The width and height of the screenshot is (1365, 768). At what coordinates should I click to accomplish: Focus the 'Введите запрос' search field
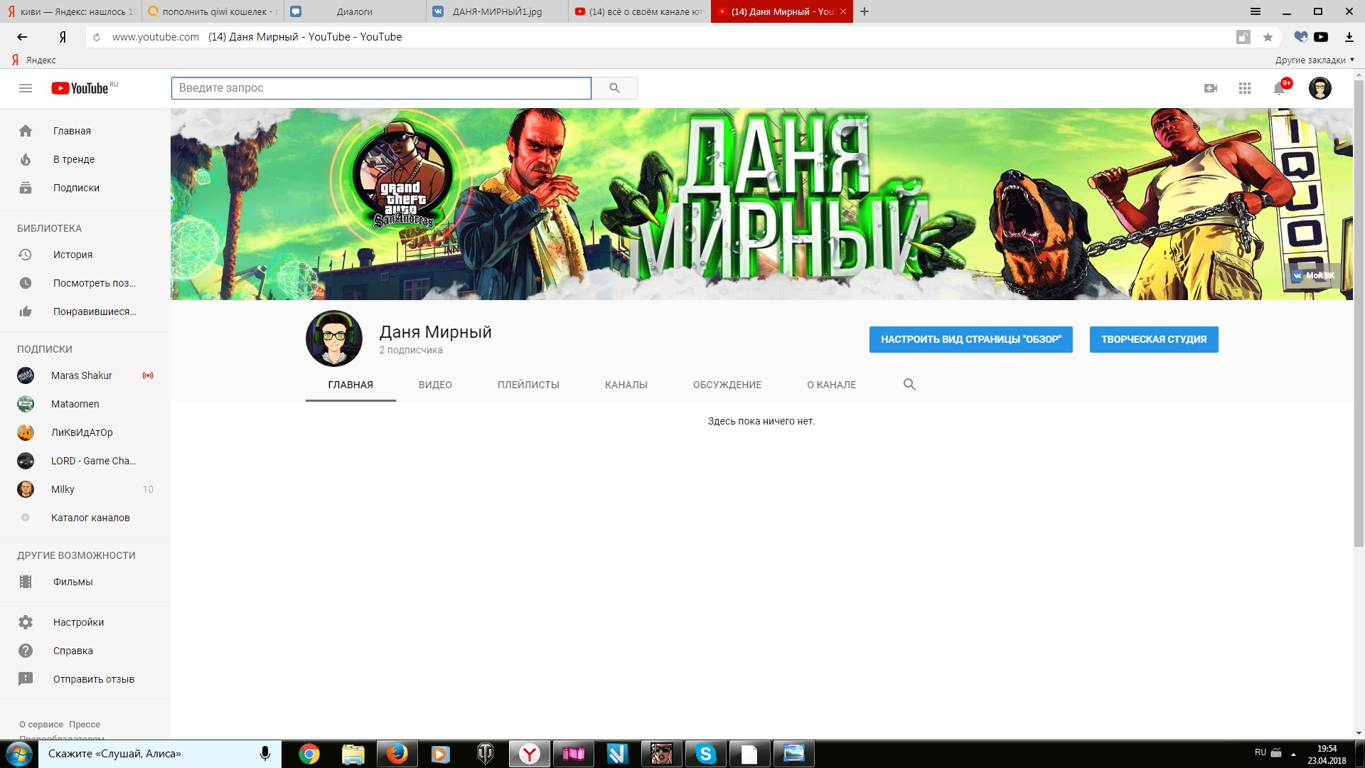381,88
